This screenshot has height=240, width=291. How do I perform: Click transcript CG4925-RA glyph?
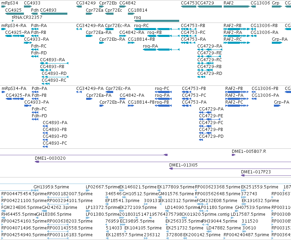click(x=14, y=36)
